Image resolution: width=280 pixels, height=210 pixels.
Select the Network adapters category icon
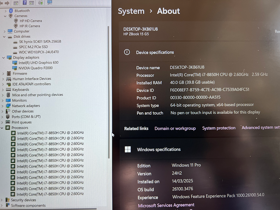pyautogui.click(x=8, y=106)
